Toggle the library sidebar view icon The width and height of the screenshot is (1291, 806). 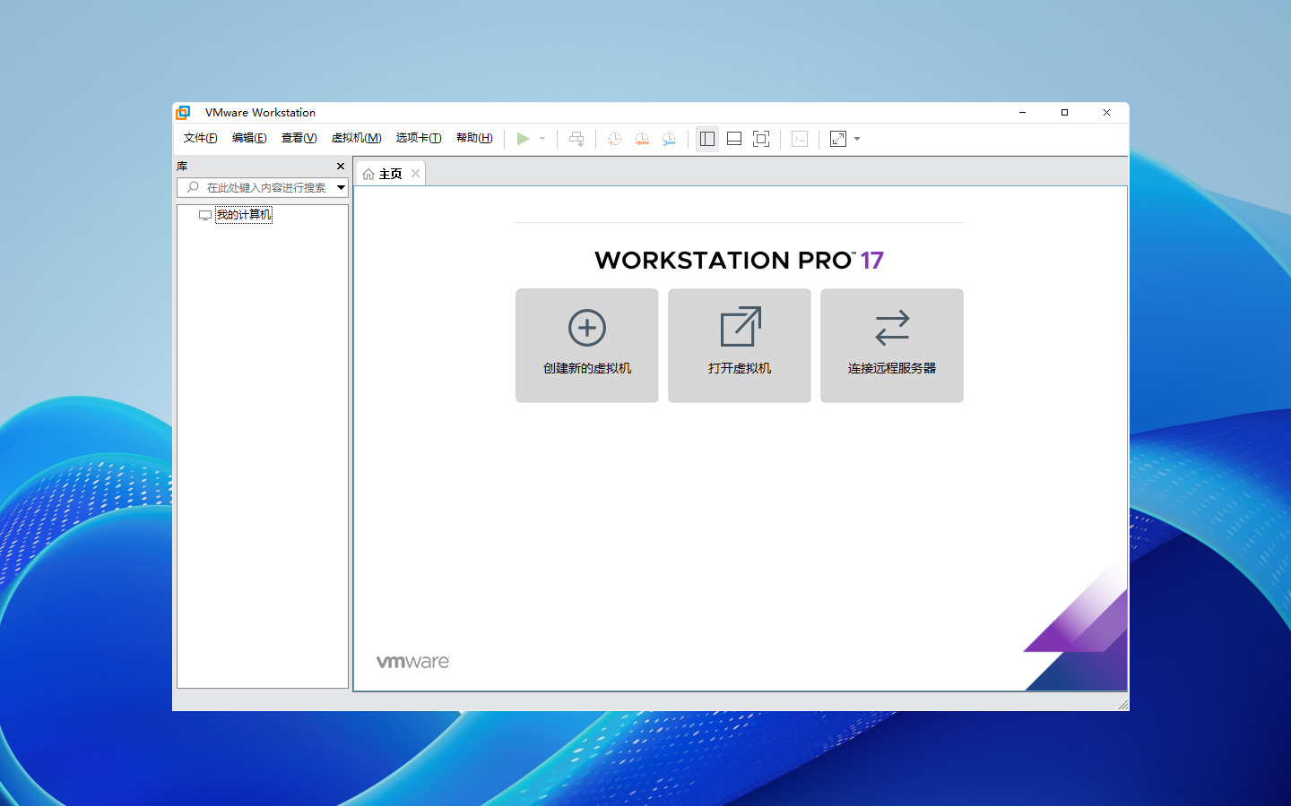[x=707, y=139]
